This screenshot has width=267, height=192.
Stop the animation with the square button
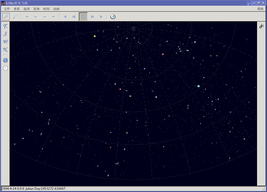pyautogui.click(x=83, y=17)
